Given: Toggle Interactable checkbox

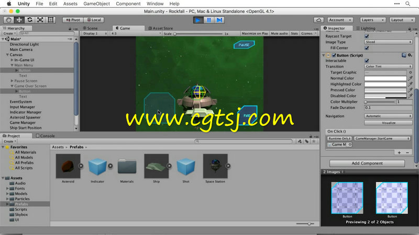Looking at the screenshot, I should tap(367, 61).
